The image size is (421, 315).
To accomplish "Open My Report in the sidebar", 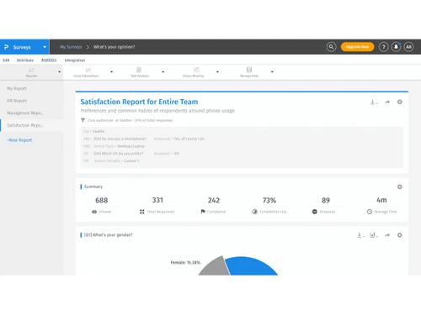I will click(x=17, y=88).
